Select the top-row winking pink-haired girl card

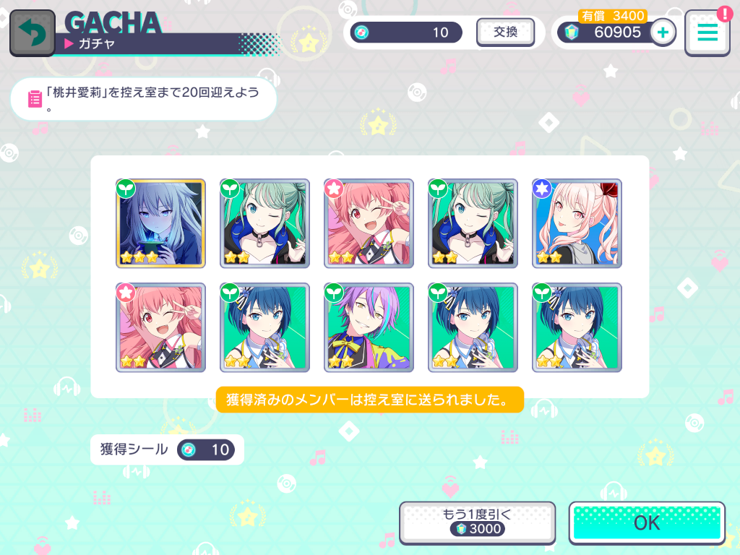(369, 223)
